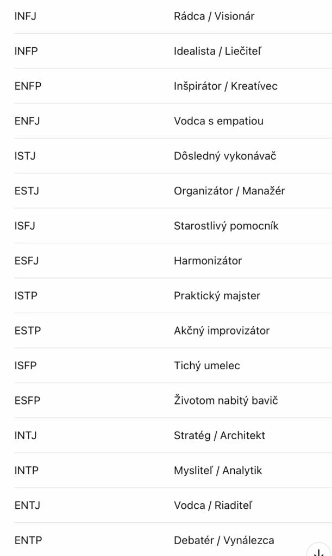Click the ISTJ type label

(x=25, y=156)
